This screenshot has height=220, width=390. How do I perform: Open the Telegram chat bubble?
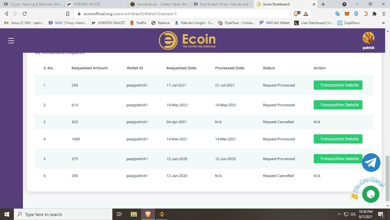371,162
